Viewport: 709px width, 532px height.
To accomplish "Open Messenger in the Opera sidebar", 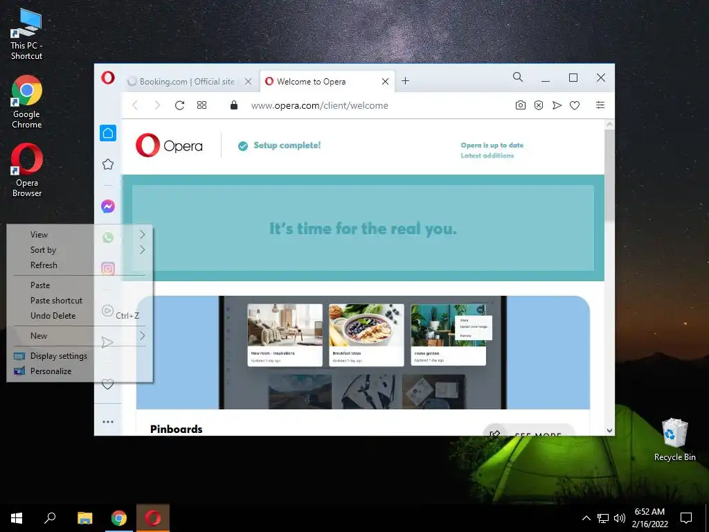I will (107, 206).
